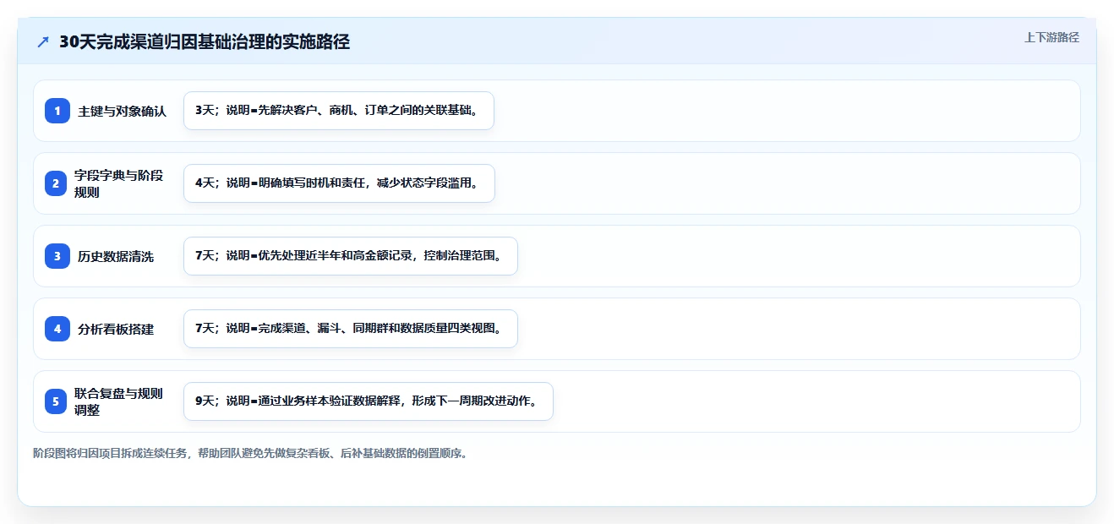Click step number 4 badge
Screen dimensions: 1114x524
(x=57, y=329)
